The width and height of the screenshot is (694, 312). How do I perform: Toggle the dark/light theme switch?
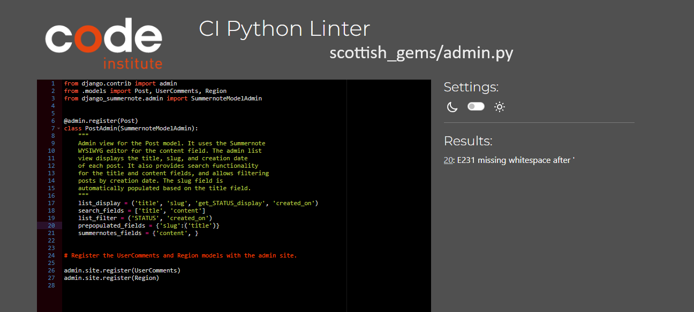tap(476, 107)
